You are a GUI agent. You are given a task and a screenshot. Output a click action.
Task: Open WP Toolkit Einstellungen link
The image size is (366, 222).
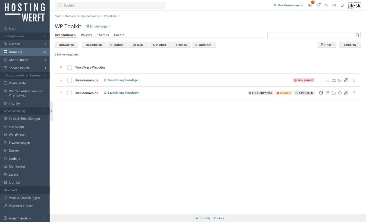[x=97, y=27]
